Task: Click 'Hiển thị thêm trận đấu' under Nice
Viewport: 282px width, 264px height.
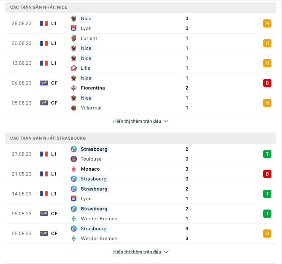Action: click(137, 121)
